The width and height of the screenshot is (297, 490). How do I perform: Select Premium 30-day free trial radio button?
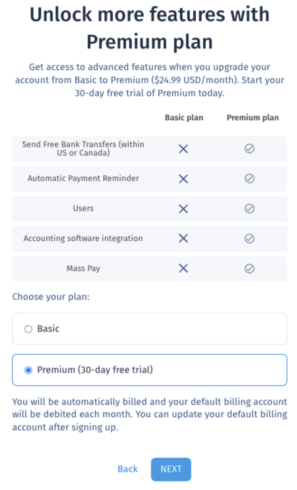click(x=28, y=370)
